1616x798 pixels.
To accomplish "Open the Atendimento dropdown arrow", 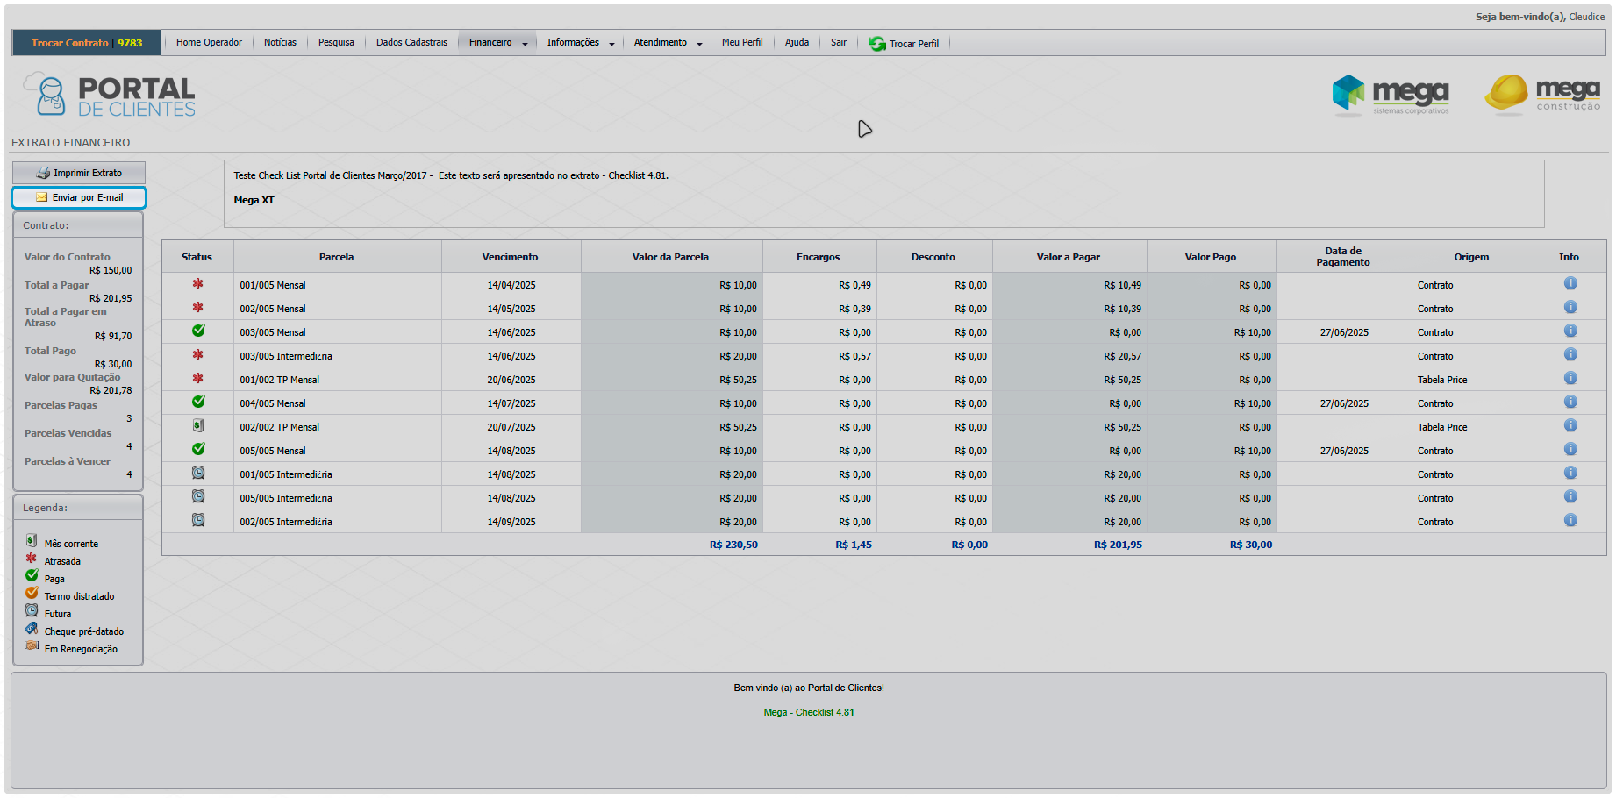I will tap(699, 44).
